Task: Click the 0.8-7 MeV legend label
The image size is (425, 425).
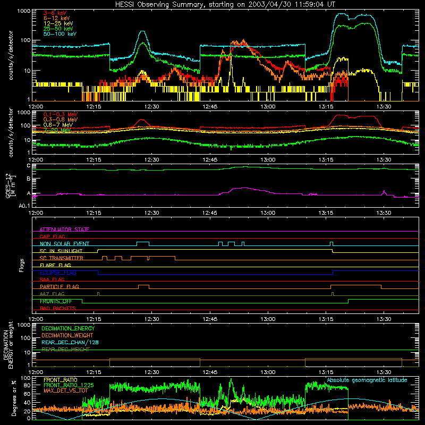Action: tap(58, 125)
